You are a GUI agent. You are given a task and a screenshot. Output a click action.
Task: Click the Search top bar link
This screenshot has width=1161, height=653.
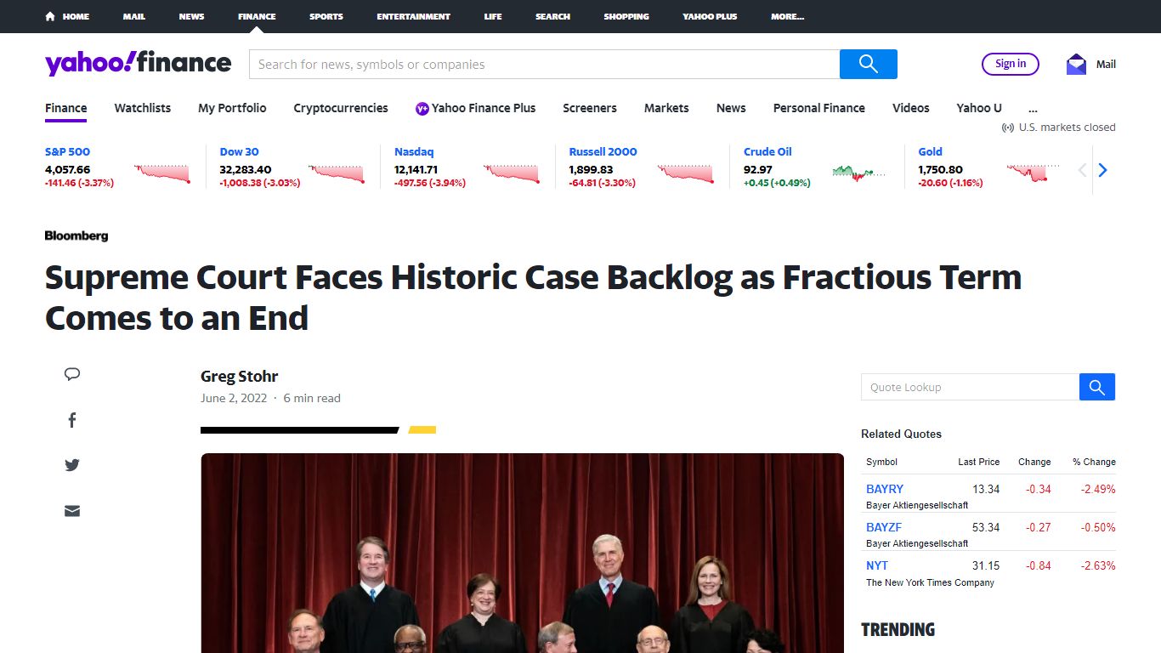[x=552, y=16]
